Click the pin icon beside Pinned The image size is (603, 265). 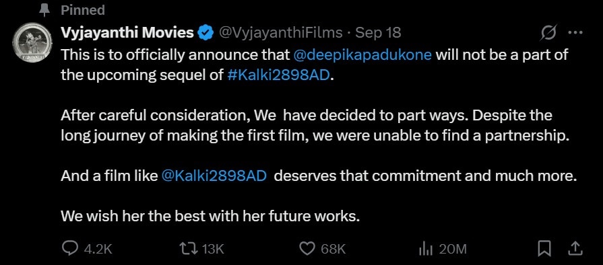[45, 10]
